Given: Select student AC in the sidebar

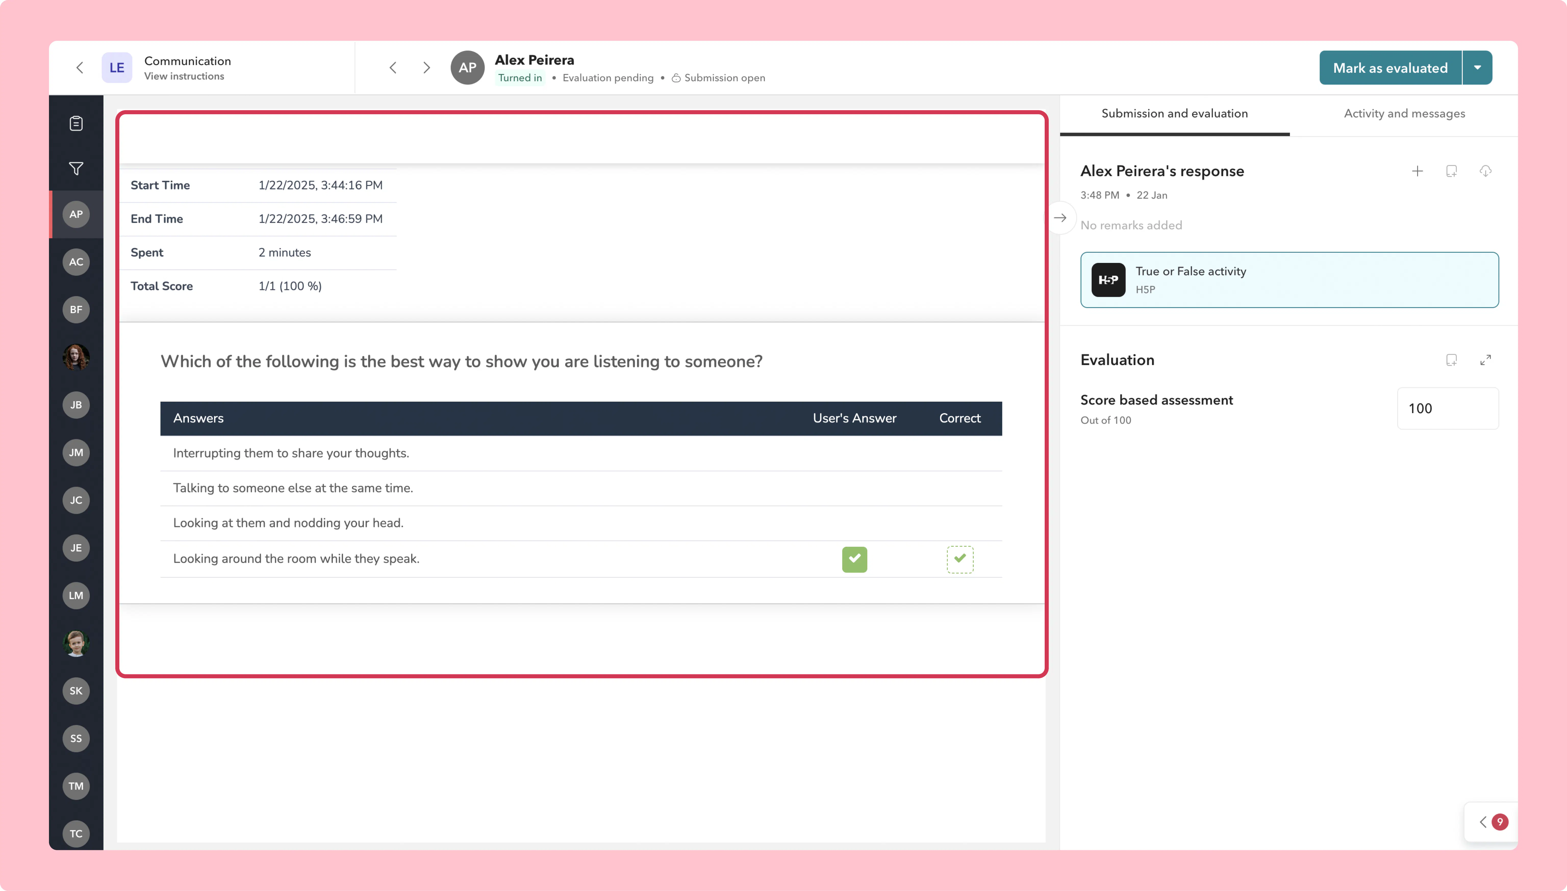Looking at the screenshot, I should tap(76, 262).
